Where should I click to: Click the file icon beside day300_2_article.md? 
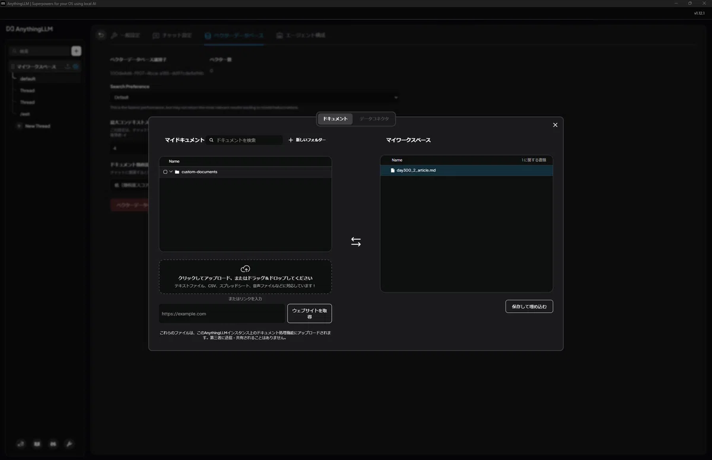pos(392,170)
